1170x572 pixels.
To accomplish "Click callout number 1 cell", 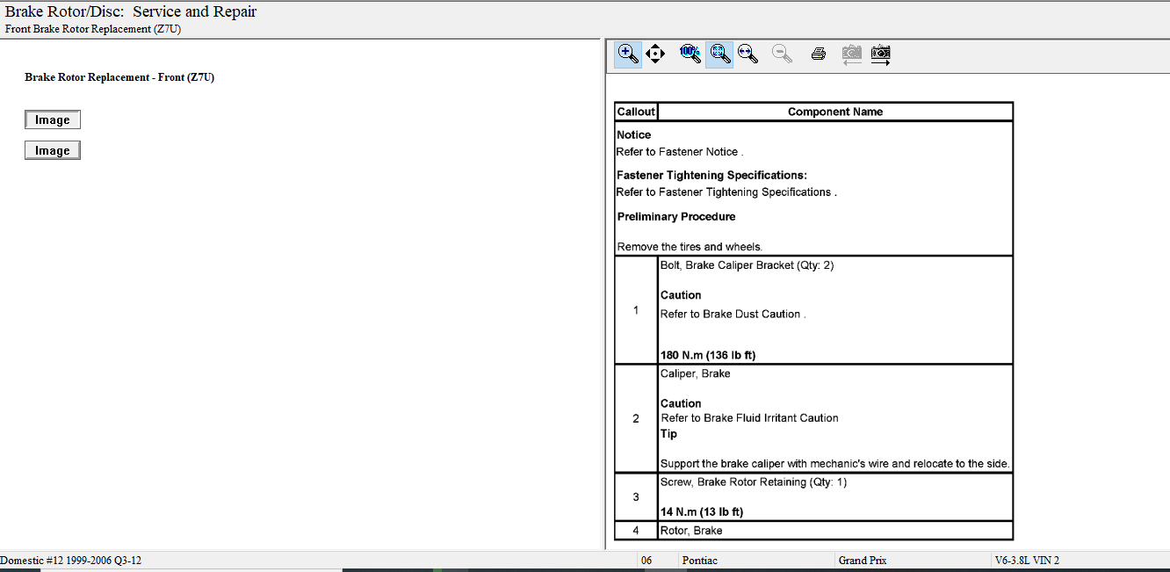I will click(636, 310).
